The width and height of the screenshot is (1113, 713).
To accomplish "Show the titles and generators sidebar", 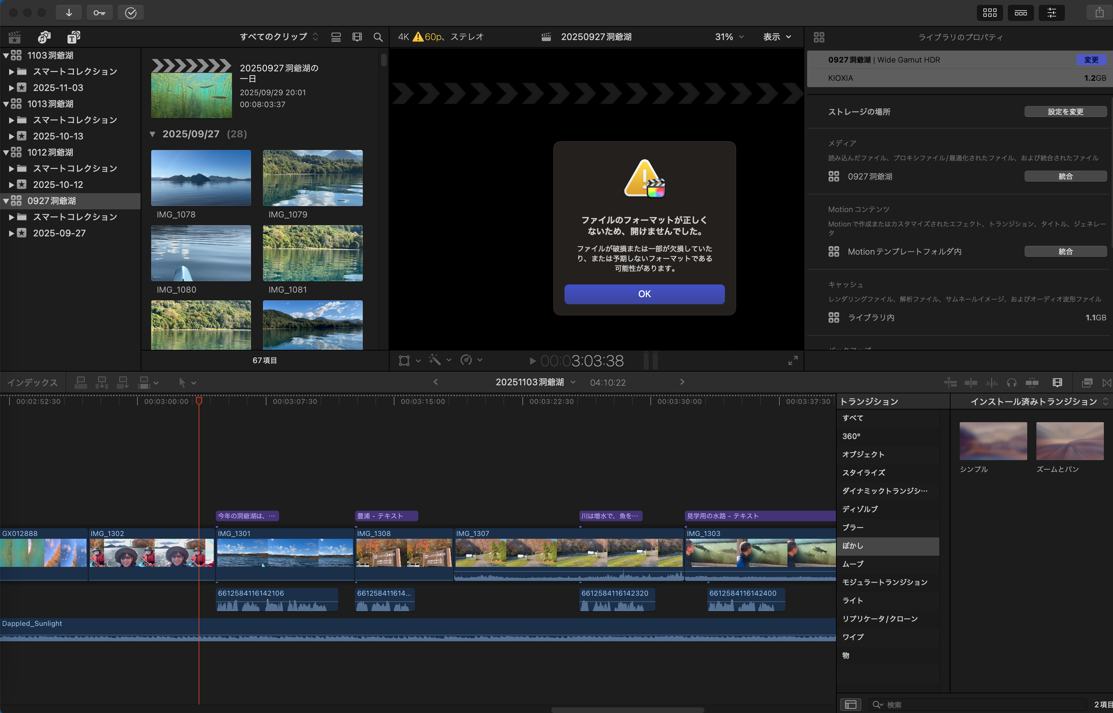I will tap(73, 37).
